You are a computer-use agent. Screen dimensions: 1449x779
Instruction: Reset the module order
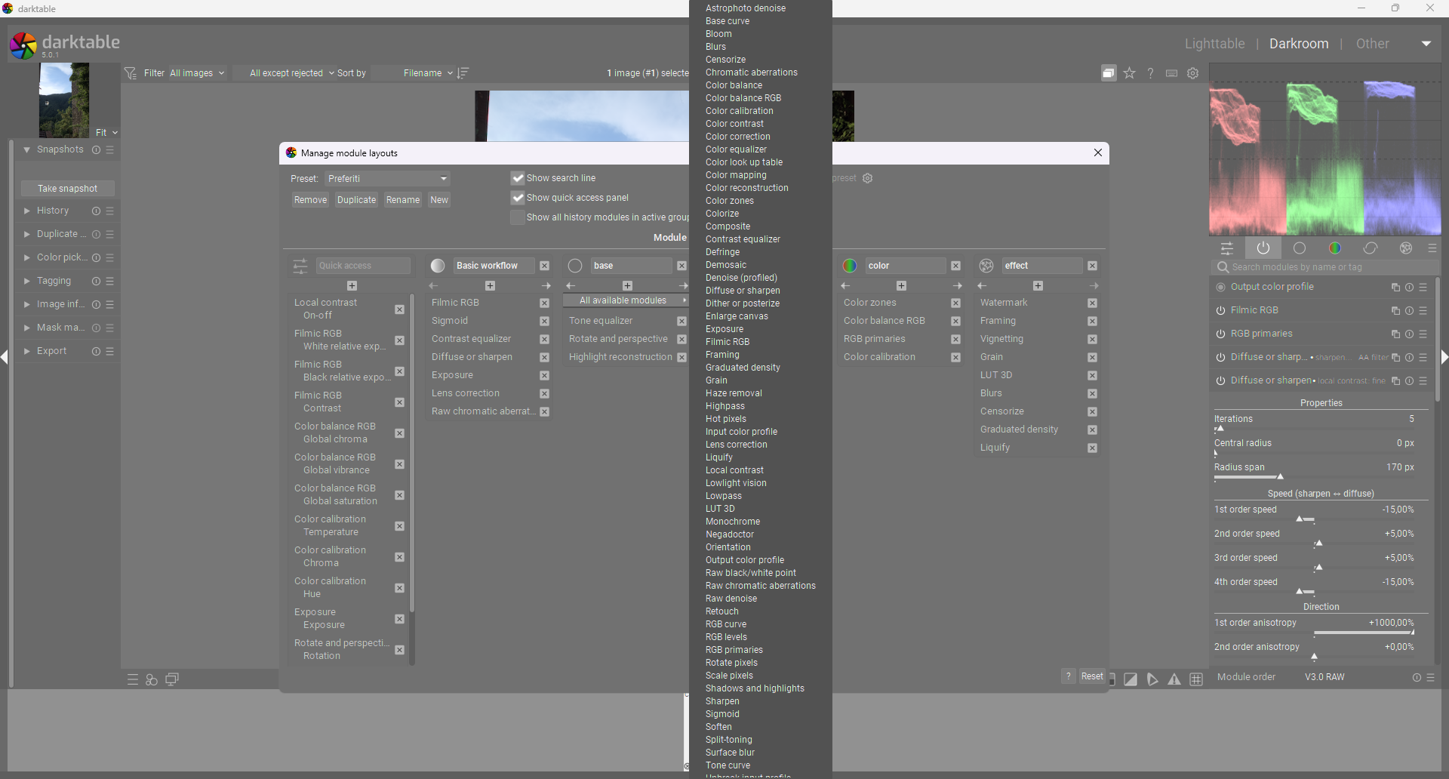1416,678
